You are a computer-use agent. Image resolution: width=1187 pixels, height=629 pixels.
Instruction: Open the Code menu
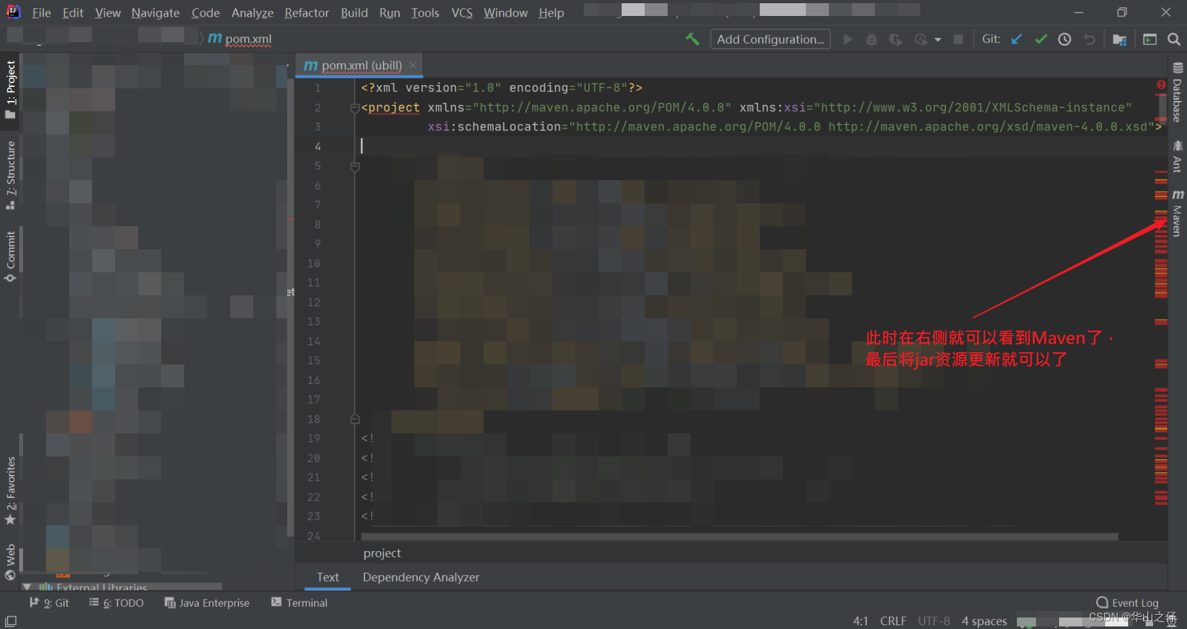coord(205,13)
